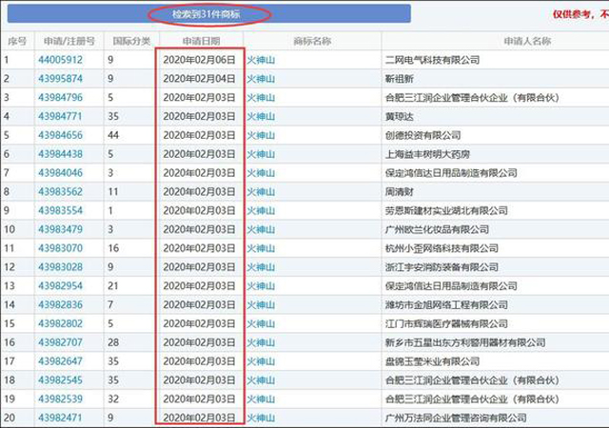Select applicant 上海益丰树明大药房
Viewport: 609px width, 428px height.
click(427, 154)
